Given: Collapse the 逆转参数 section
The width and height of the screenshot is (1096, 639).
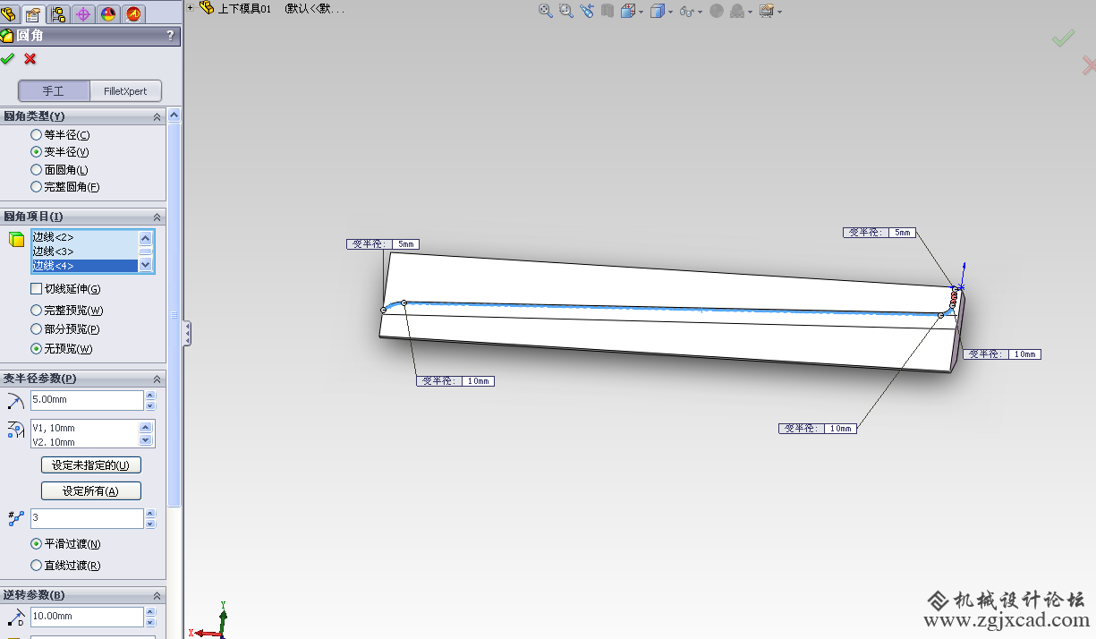Looking at the screenshot, I should [157, 595].
